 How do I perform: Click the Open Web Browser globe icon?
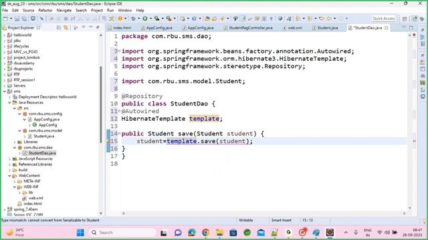pyautogui.click(x=280, y=19)
